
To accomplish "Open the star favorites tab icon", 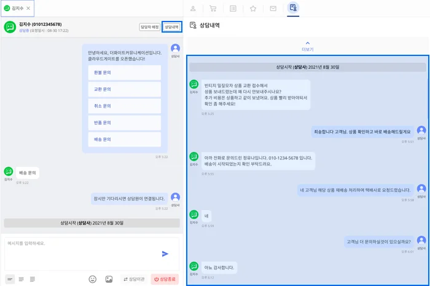I will (253, 9).
